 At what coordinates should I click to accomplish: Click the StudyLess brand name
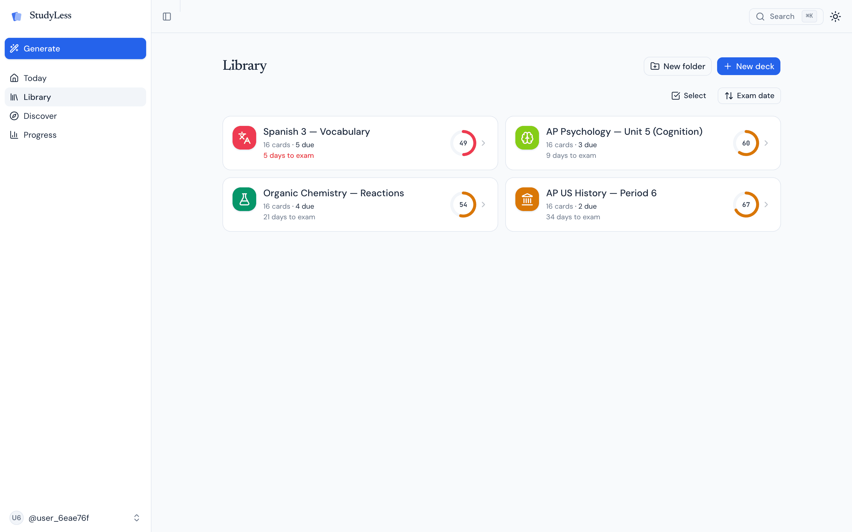[50, 15]
